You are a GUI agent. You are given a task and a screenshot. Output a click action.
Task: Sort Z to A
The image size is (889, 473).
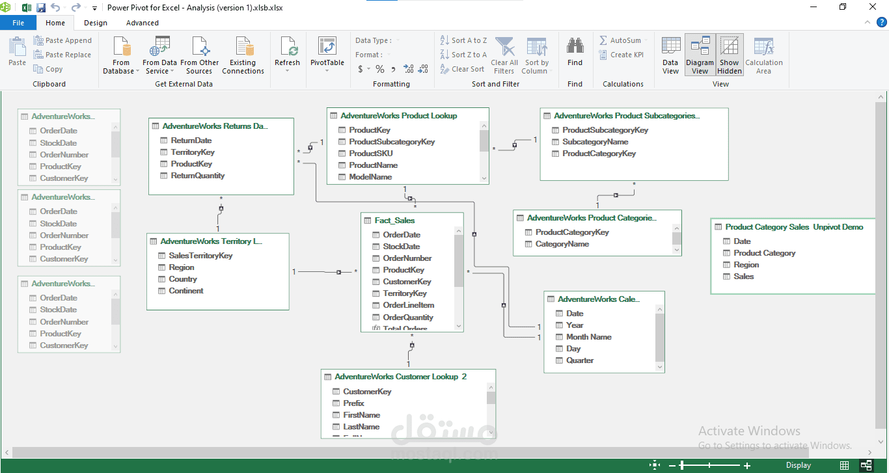point(463,55)
